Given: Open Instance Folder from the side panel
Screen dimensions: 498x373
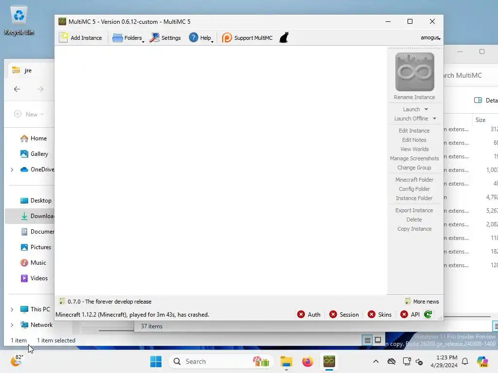Looking at the screenshot, I should pyautogui.click(x=414, y=198).
